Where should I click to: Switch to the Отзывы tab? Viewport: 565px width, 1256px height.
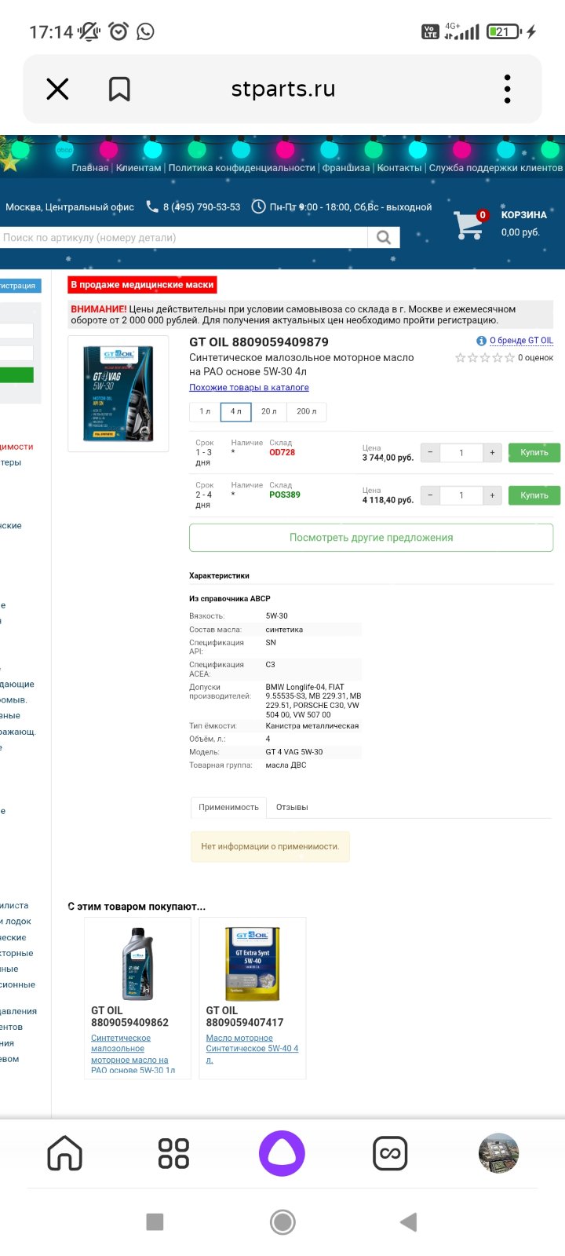click(x=292, y=807)
